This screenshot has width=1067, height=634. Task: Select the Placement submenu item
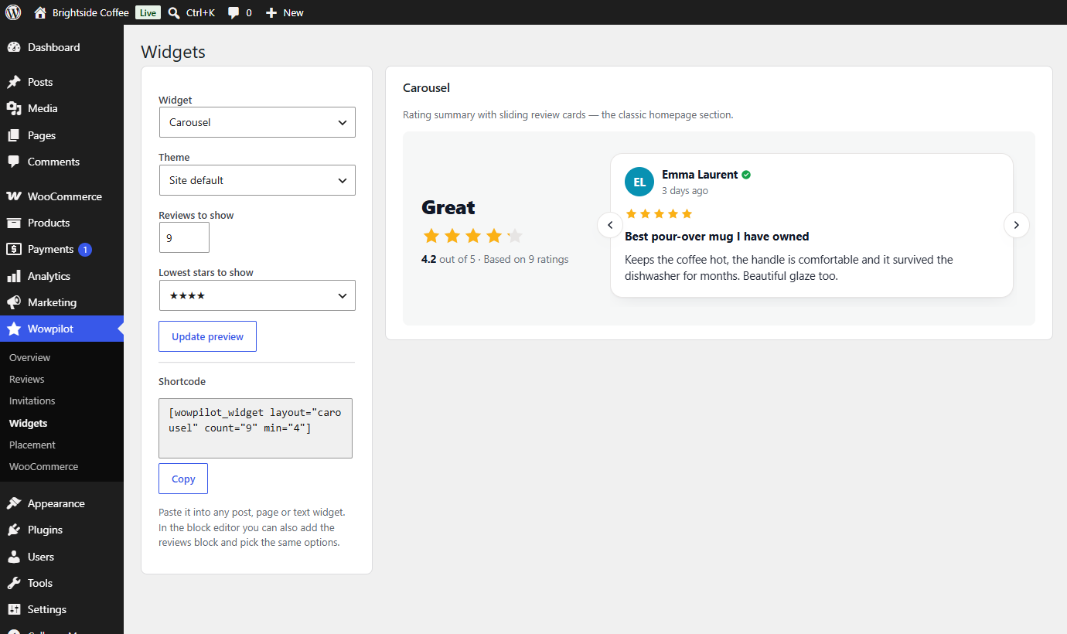click(x=32, y=445)
